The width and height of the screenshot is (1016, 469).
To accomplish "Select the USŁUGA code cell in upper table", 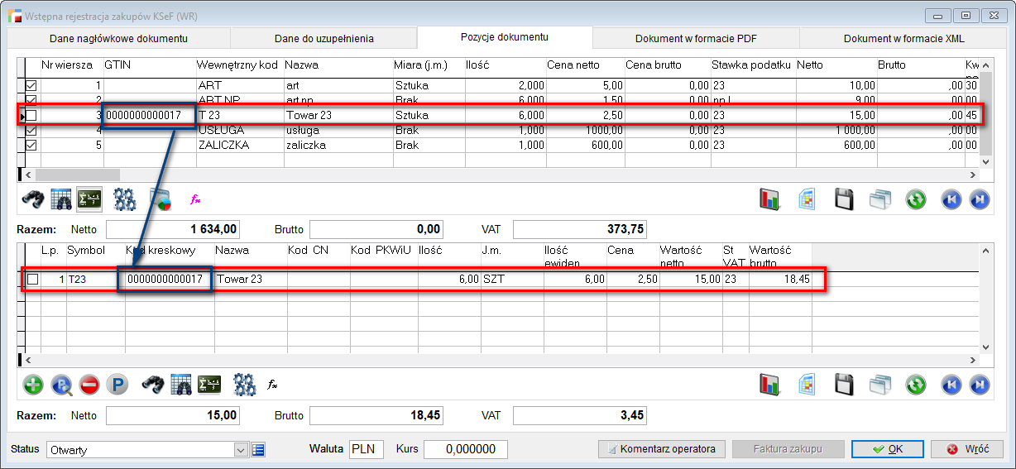I will (x=239, y=130).
